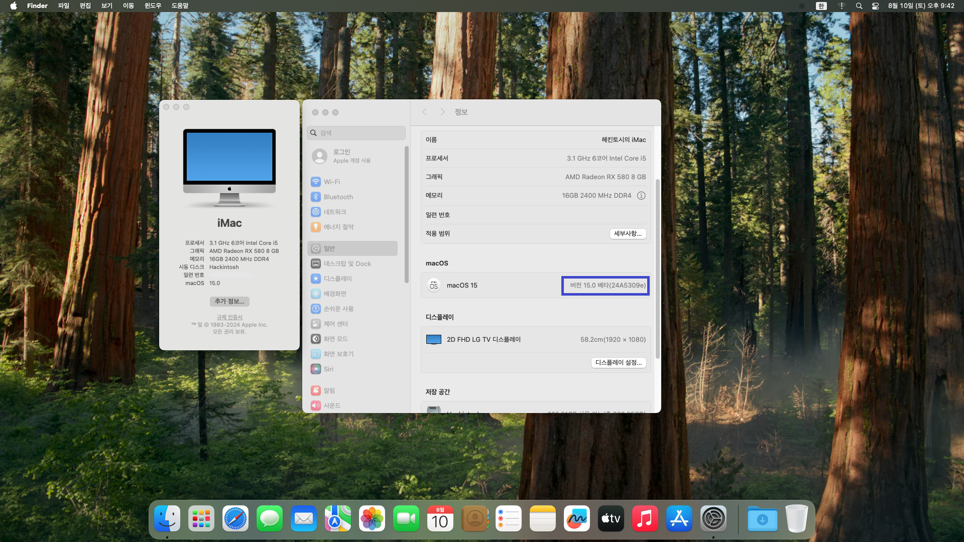Go back in settings navigation
Screen dimensions: 964x542
pos(424,112)
